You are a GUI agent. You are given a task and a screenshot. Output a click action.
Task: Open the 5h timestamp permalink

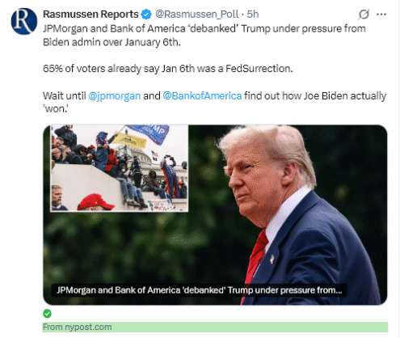pyautogui.click(x=253, y=15)
